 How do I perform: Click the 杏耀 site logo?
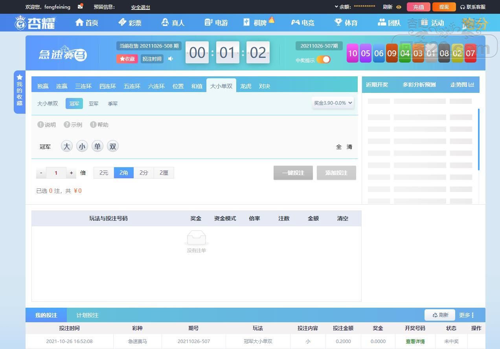[x=35, y=23]
